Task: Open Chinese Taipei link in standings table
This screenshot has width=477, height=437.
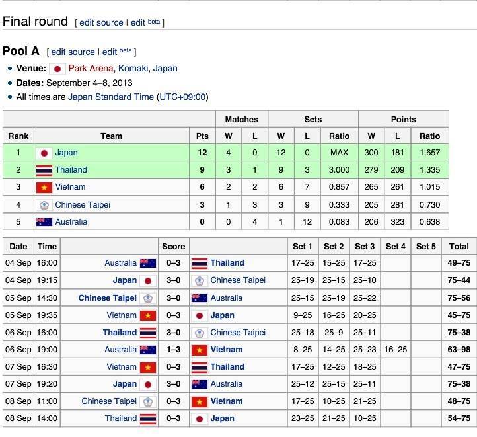Action: click(83, 205)
